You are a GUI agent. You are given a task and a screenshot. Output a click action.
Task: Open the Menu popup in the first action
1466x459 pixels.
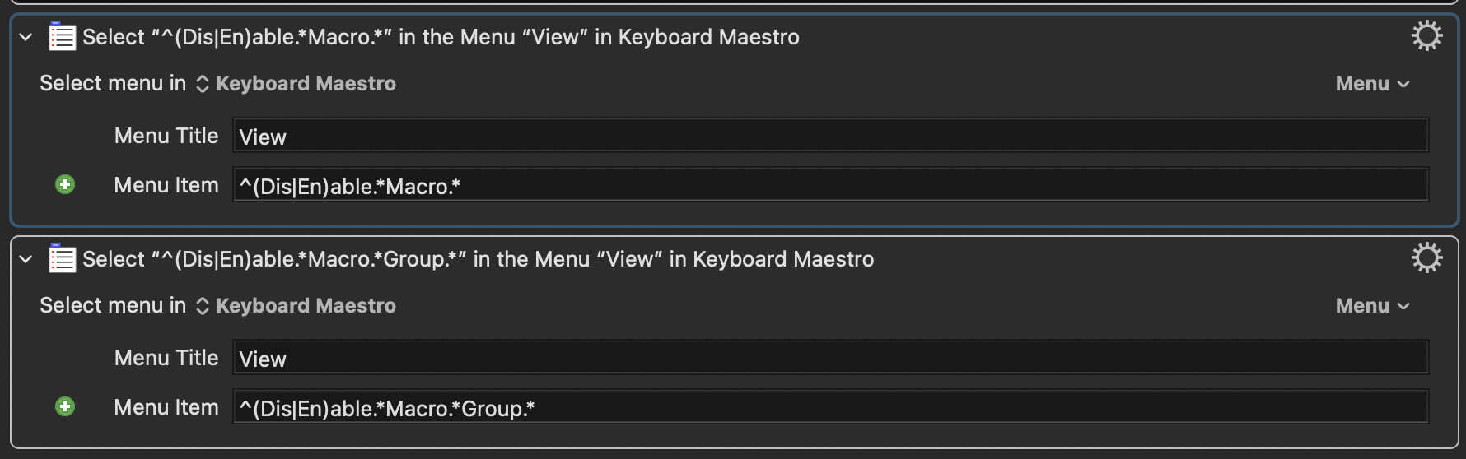[x=1372, y=84]
